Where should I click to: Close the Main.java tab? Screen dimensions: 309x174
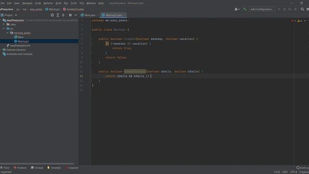[x=98, y=15]
